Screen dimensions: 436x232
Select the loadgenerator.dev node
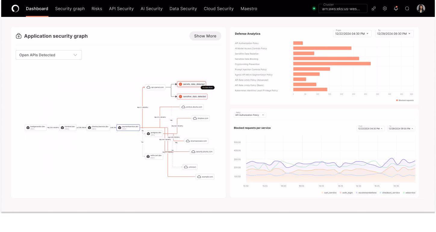coord(36,127)
